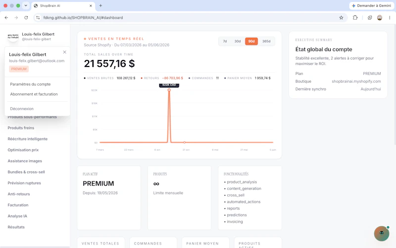Open Produits freins in sidebar

tap(21, 128)
